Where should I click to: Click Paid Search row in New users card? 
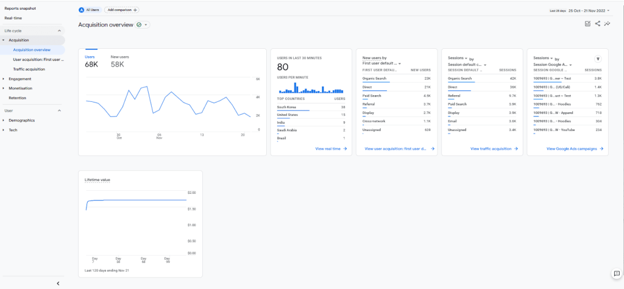(x=396, y=96)
